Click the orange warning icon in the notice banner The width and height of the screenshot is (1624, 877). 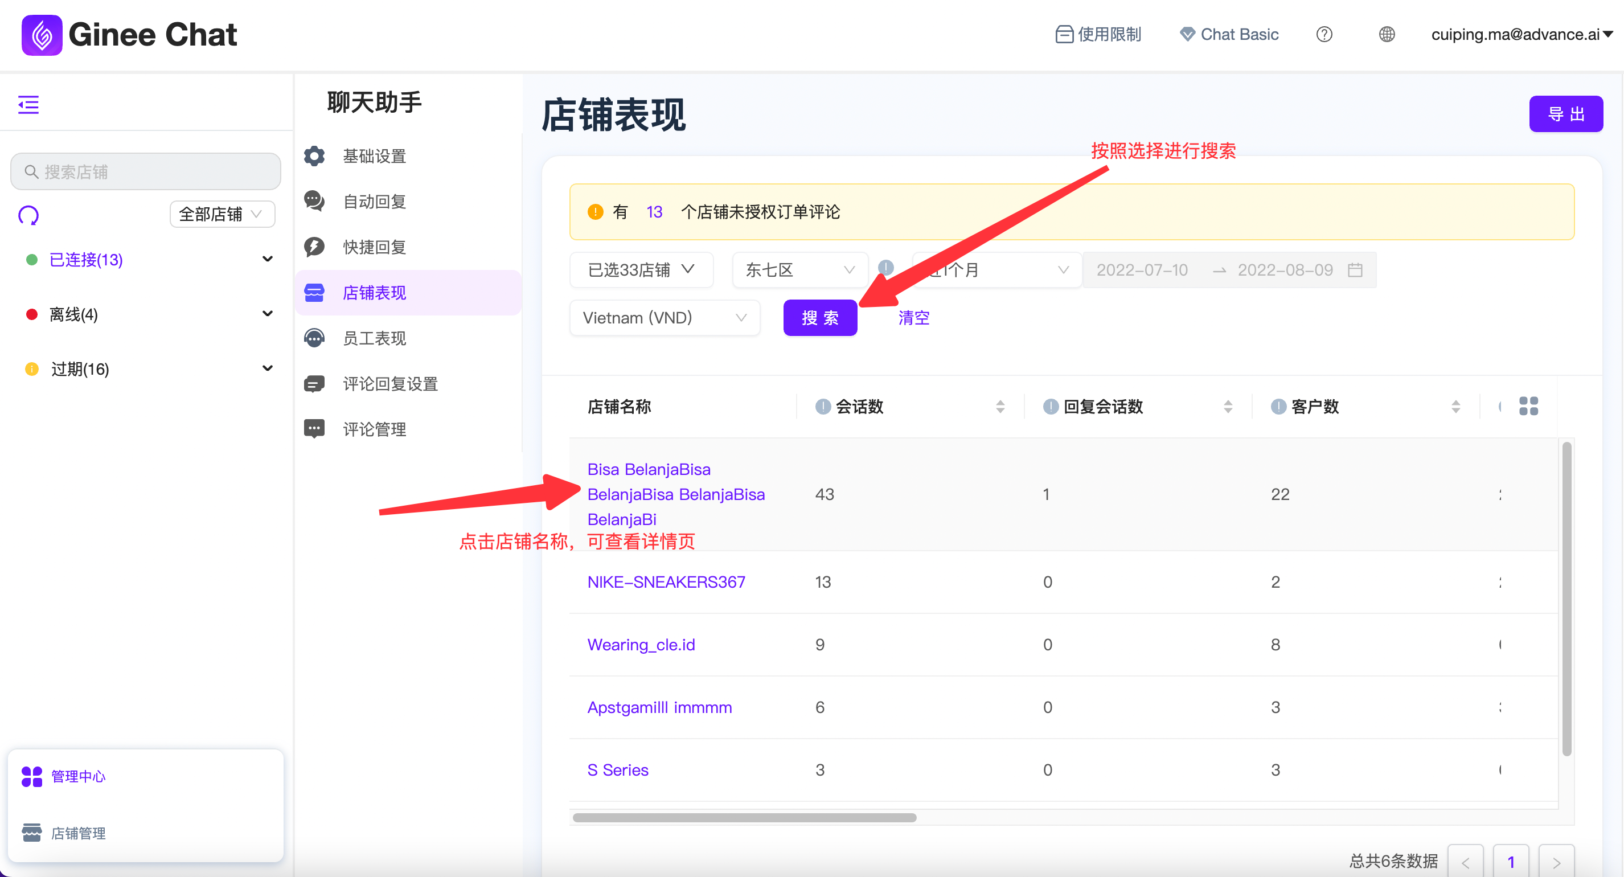tap(595, 212)
